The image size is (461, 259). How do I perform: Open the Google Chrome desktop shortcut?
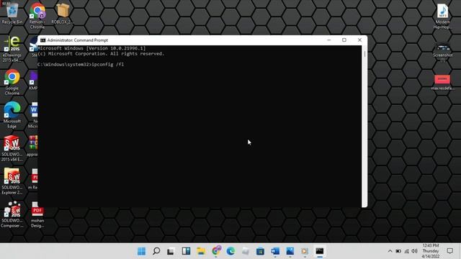[x=12, y=82]
